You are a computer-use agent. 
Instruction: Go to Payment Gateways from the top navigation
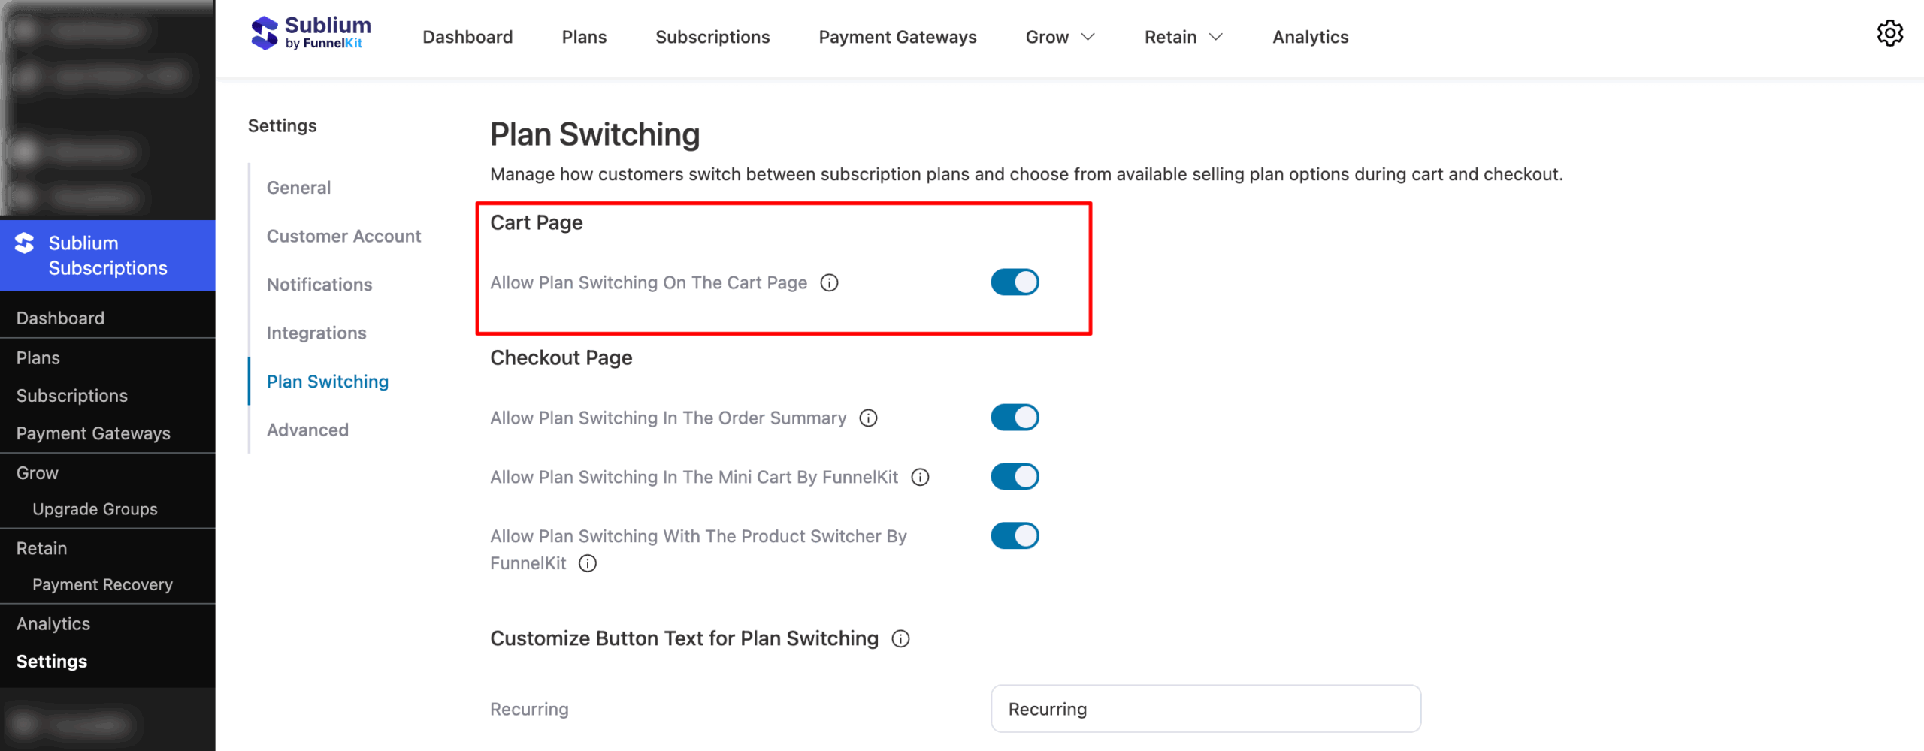coord(897,36)
